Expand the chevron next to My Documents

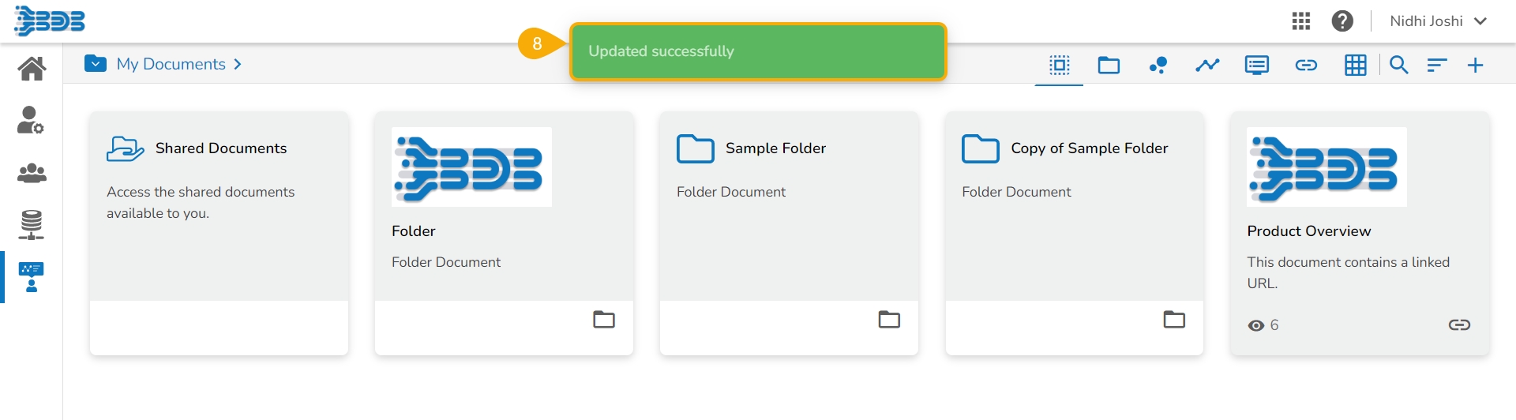coord(238,64)
